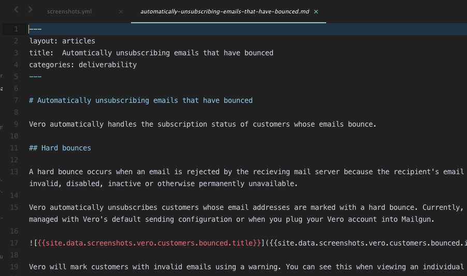The width and height of the screenshot is (467, 276).
Task: Click line number 17 in gutter
Action: pos(14,243)
